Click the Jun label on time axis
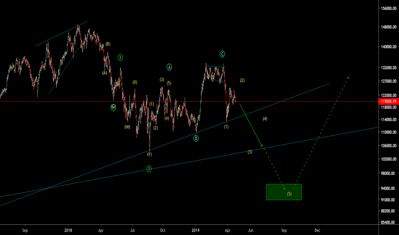The width and height of the screenshot is (399, 235). coord(250,230)
